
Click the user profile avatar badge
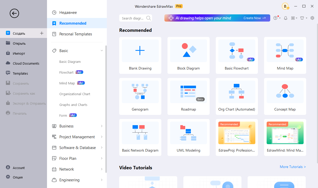(x=285, y=6)
